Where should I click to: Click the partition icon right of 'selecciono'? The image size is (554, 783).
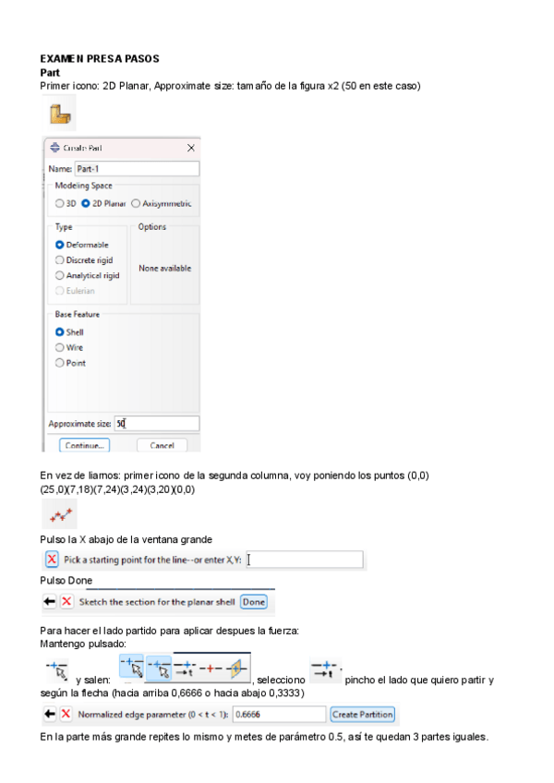point(324,670)
